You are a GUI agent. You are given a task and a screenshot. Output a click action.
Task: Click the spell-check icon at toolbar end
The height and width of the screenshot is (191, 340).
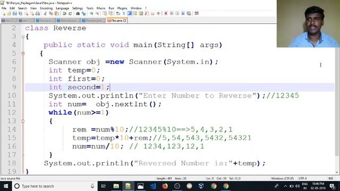197,13
